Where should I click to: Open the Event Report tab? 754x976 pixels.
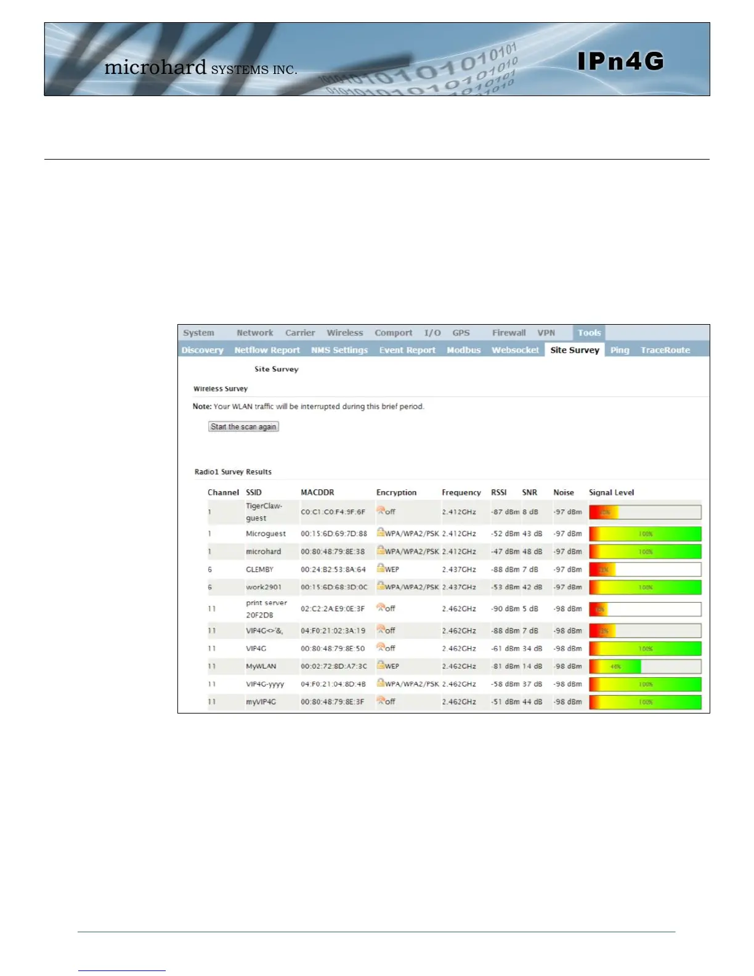click(x=407, y=350)
